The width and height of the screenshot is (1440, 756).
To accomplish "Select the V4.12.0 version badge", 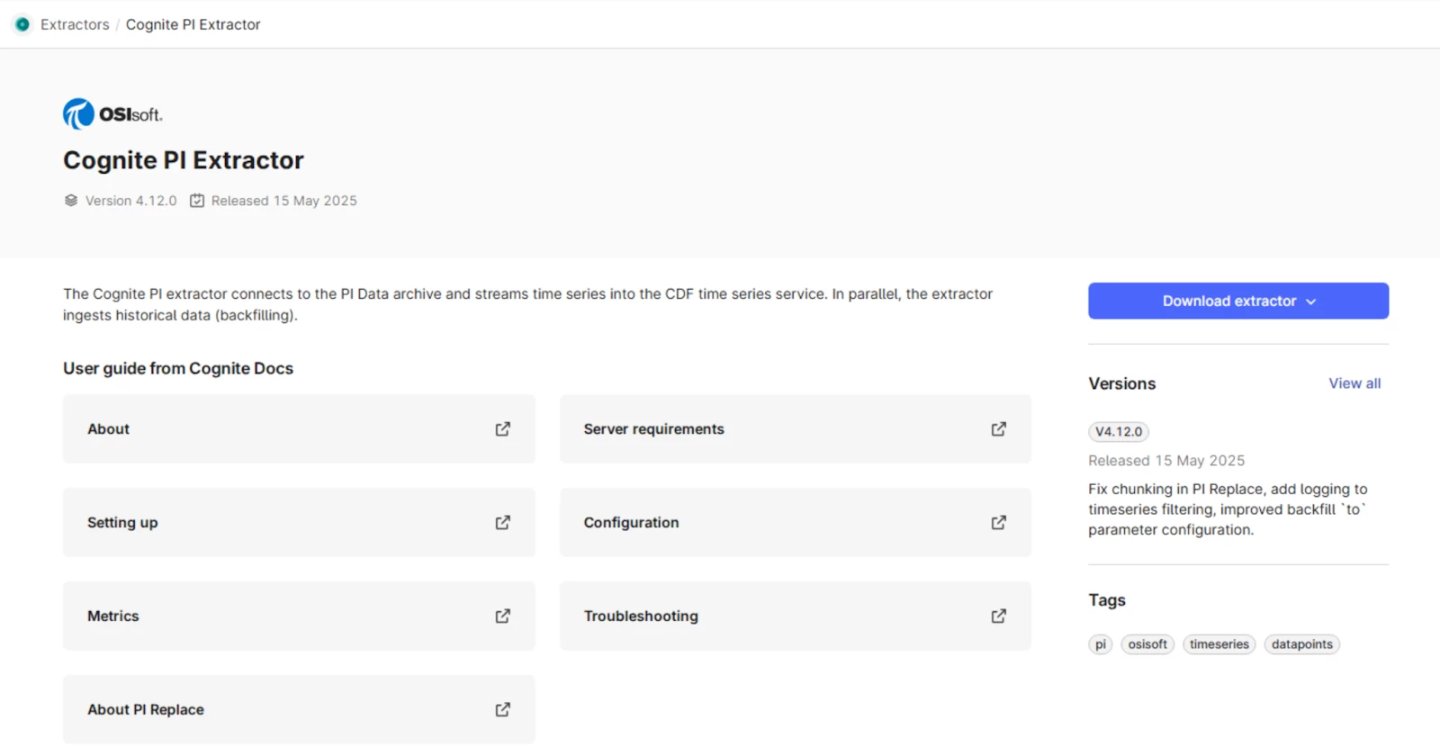I will click(x=1119, y=432).
